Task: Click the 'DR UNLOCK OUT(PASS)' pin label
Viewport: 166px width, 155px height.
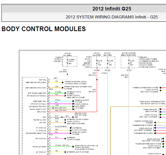Action: [37, 96]
